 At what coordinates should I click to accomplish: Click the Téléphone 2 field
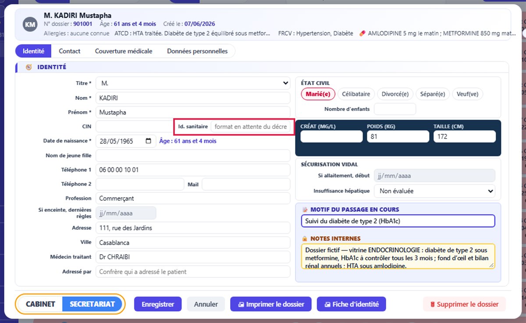click(x=140, y=184)
